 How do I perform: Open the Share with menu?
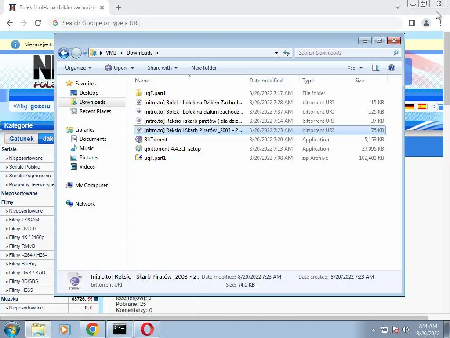click(x=163, y=68)
